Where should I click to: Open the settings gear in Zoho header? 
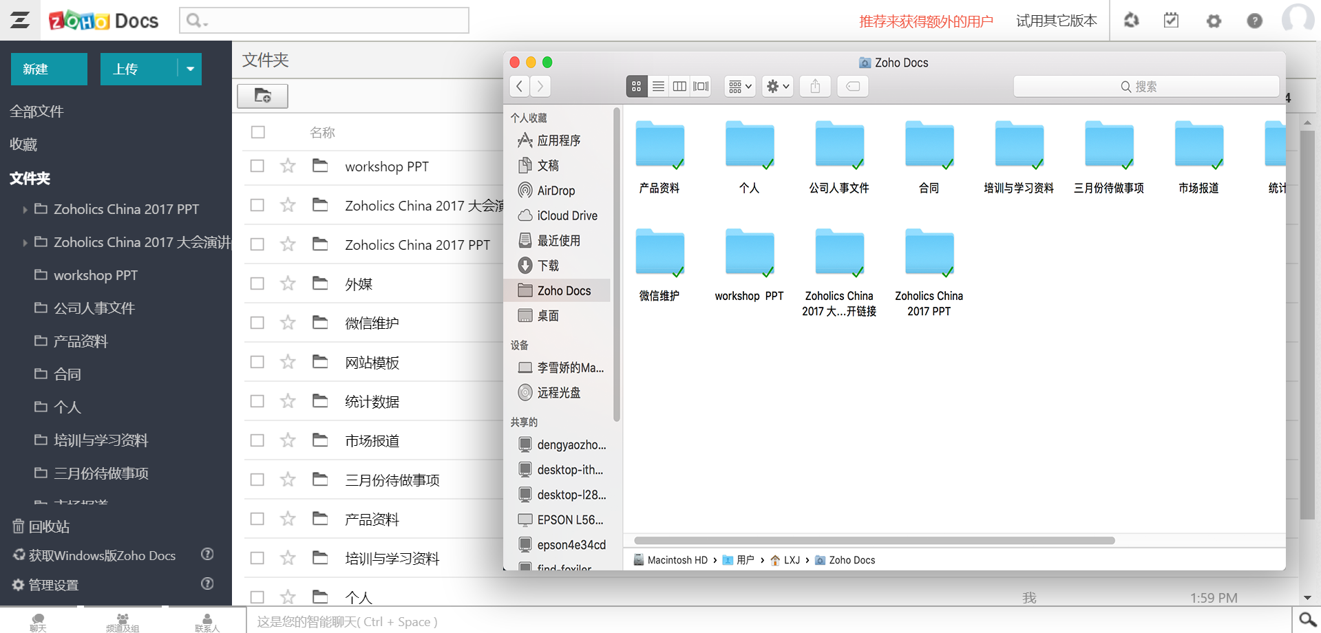1214,21
